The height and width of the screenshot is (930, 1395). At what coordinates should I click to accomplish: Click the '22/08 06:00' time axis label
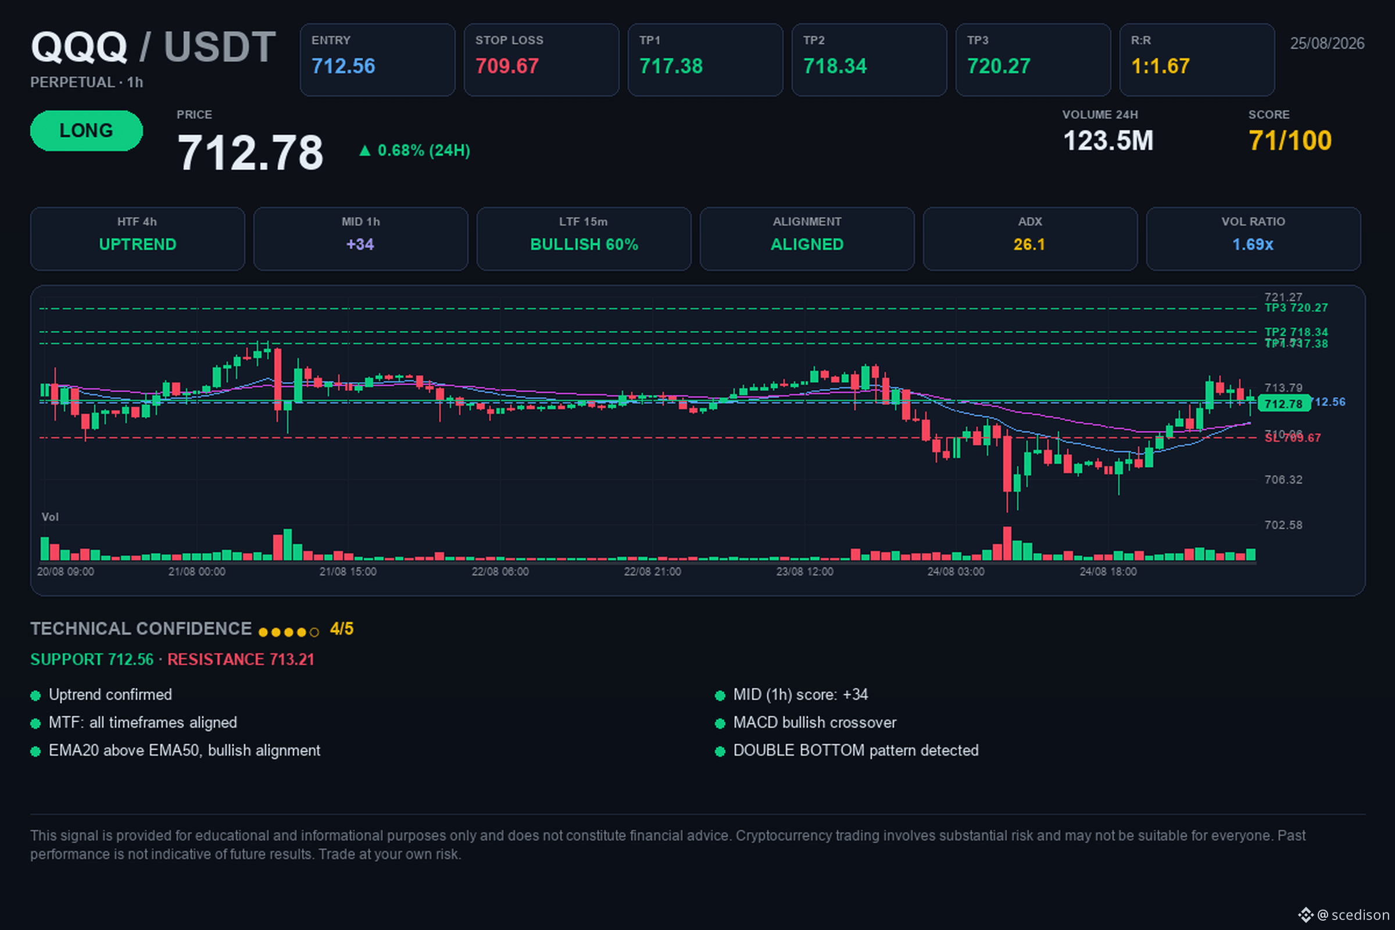tap(500, 572)
